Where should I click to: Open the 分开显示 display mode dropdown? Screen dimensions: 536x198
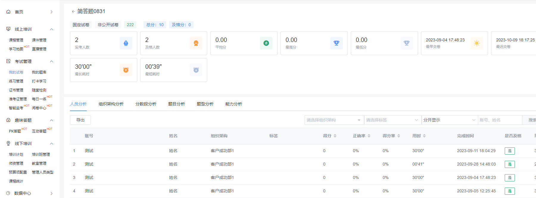[449, 120]
